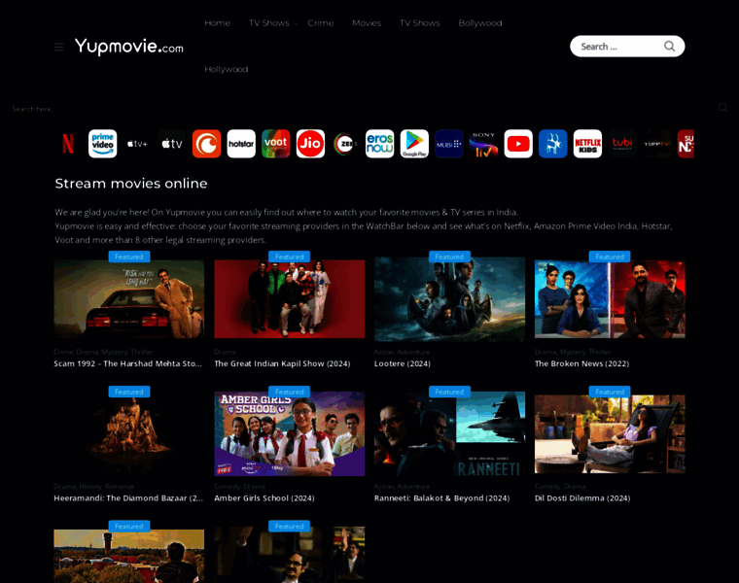Viewport: 739px width, 583px height.
Task: Go to the Home menu item
Action: point(217,23)
